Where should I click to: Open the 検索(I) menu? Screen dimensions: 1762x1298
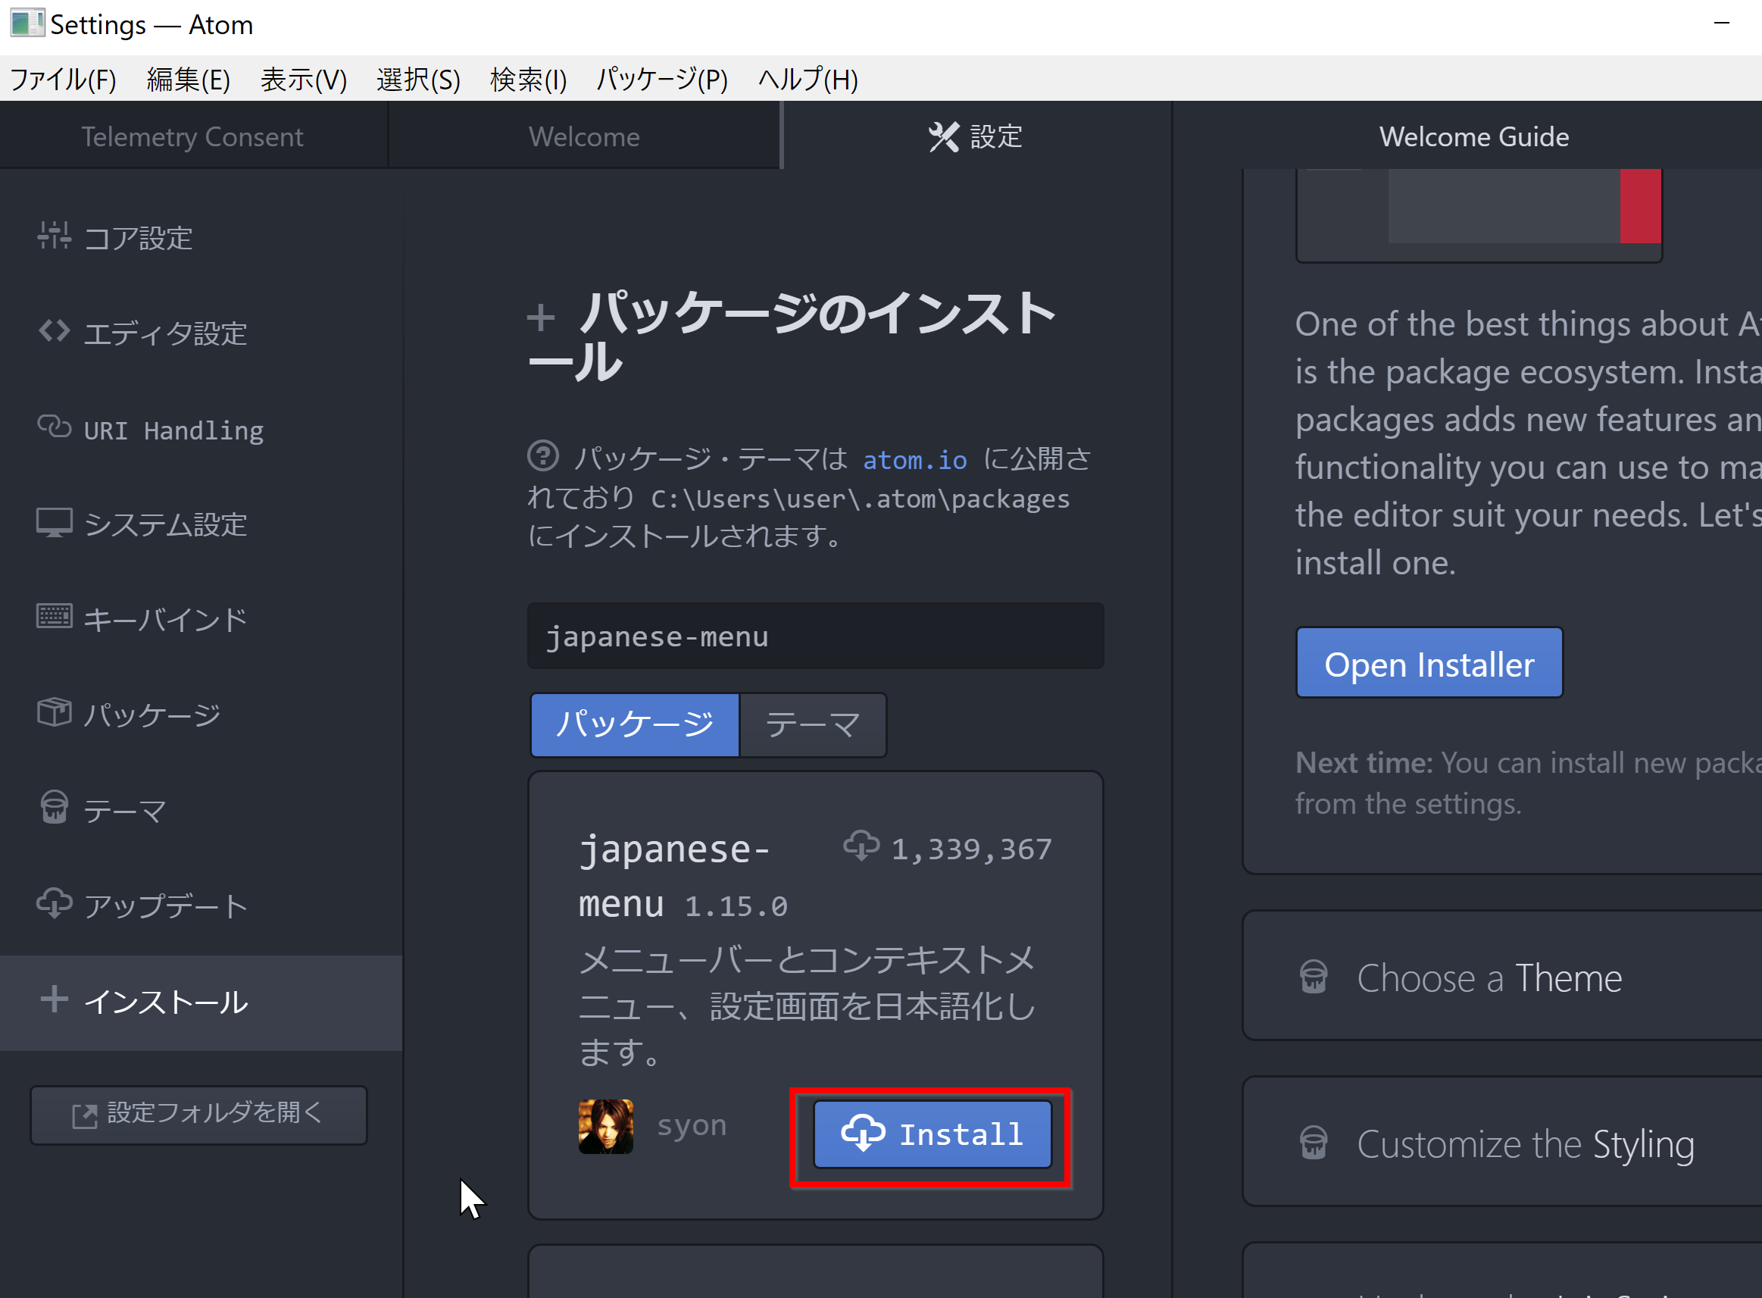point(529,80)
